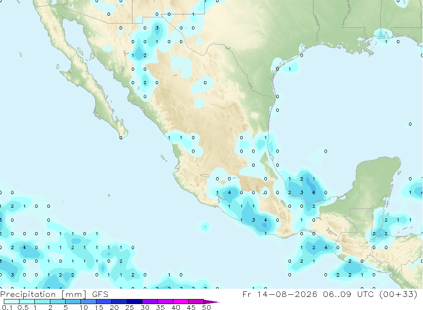This screenshot has width=423, height=310.
Task: Click the 35–40 mm purple legend swatch
Action: pyautogui.click(x=165, y=302)
